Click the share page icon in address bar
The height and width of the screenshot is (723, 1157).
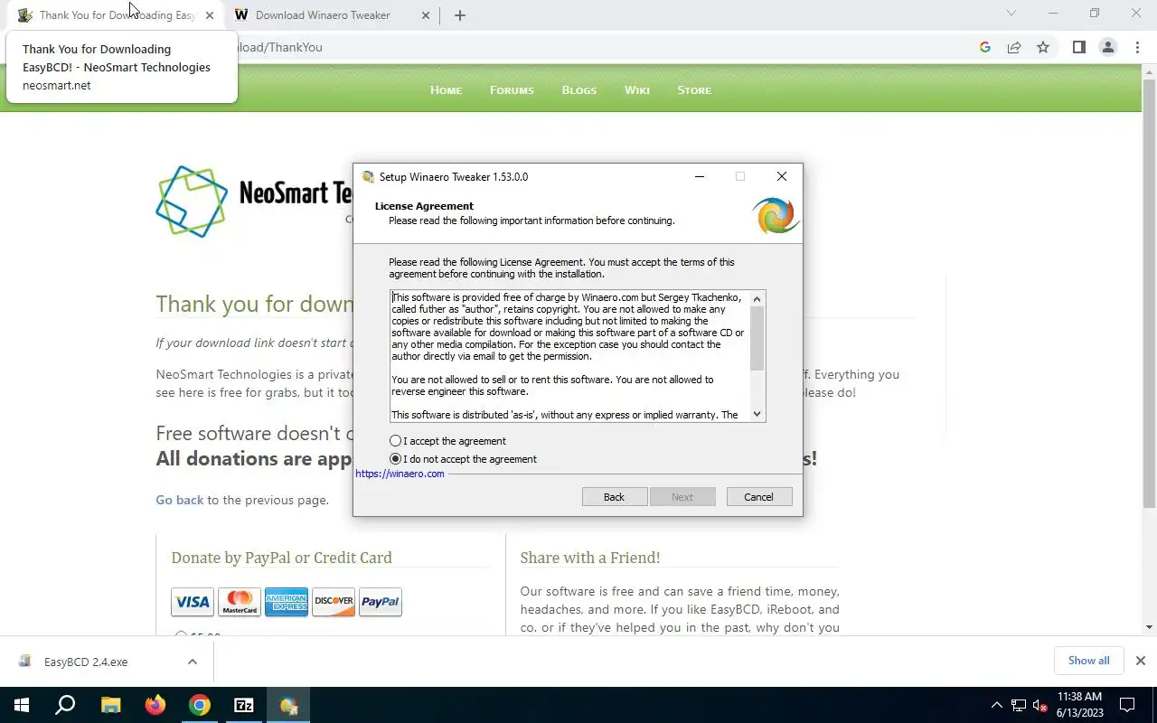[1014, 47]
